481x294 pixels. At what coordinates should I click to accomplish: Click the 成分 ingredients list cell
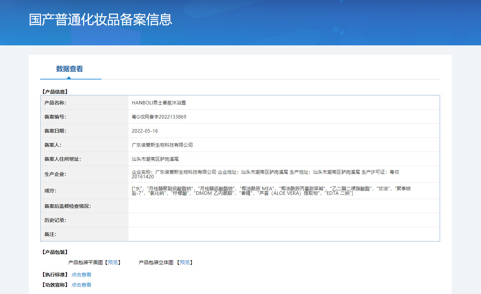tap(284, 191)
